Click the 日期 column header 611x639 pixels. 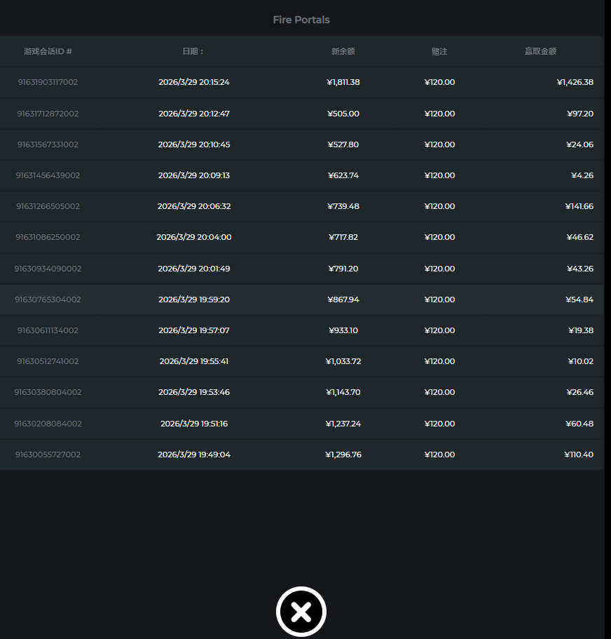click(x=193, y=51)
